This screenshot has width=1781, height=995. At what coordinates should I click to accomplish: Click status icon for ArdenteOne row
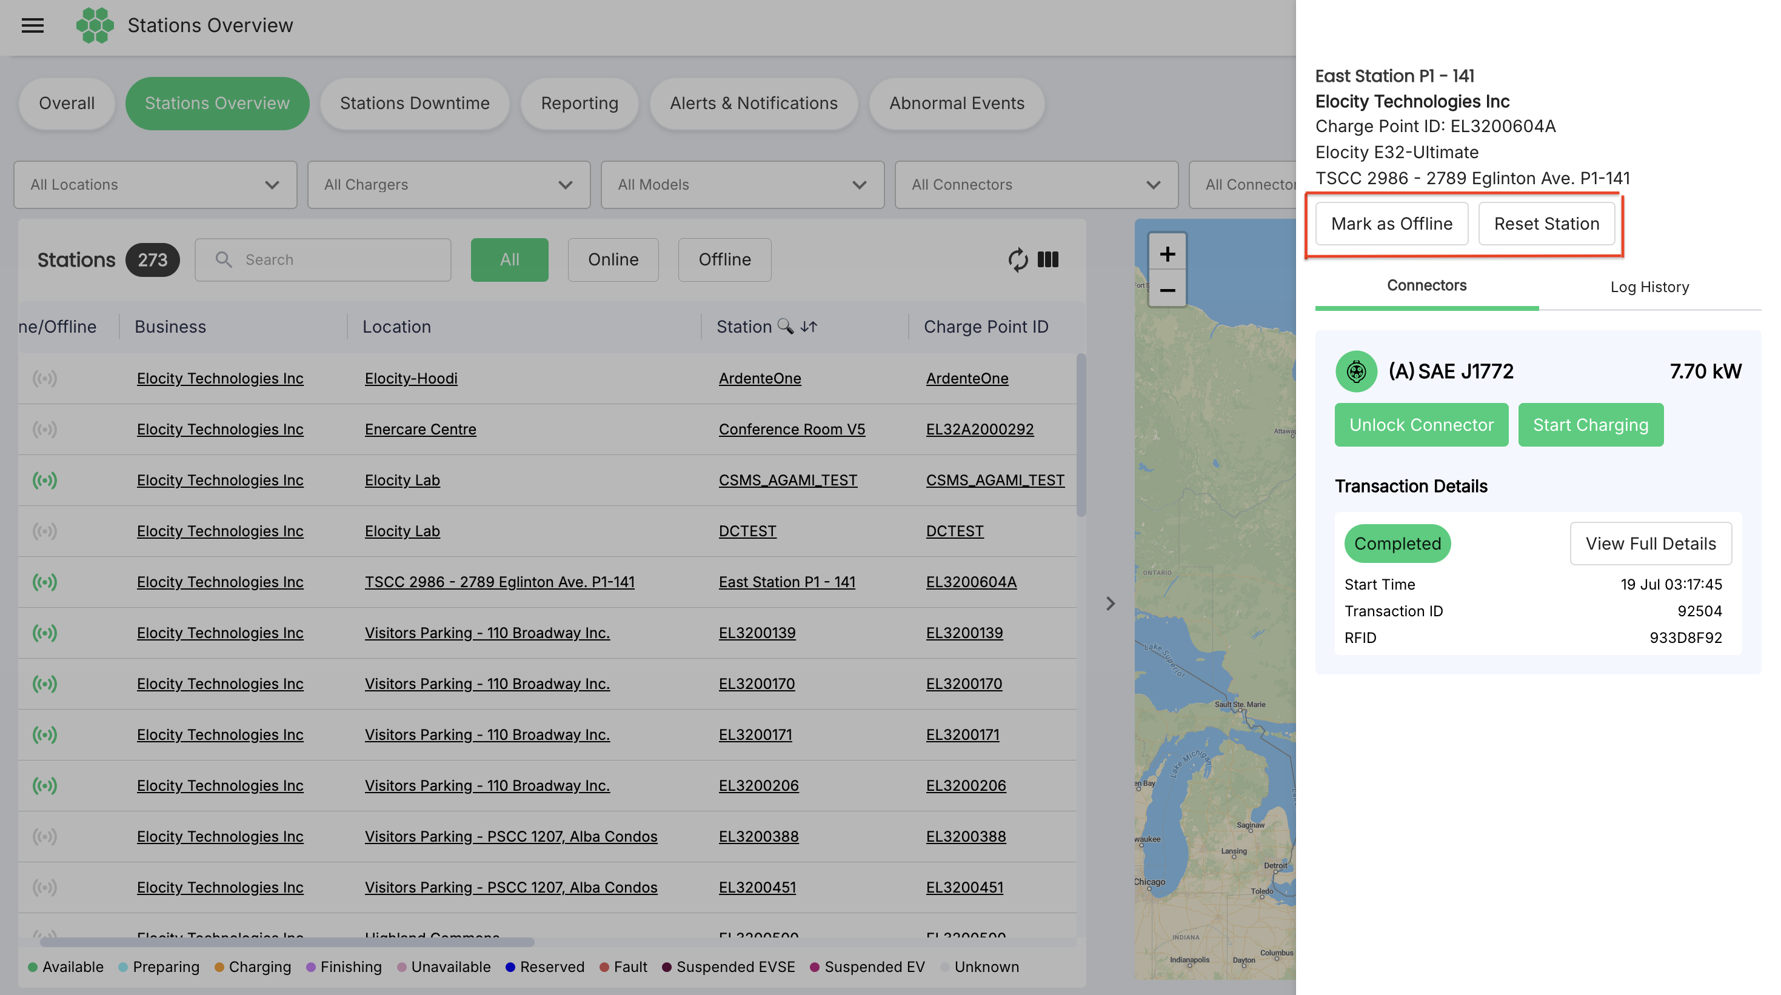pos(45,379)
